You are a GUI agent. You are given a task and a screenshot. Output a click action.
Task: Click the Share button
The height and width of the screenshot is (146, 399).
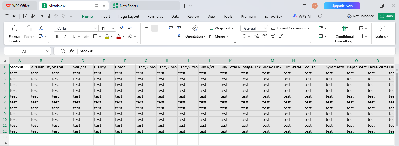pyautogui.click(x=386, y=16)
